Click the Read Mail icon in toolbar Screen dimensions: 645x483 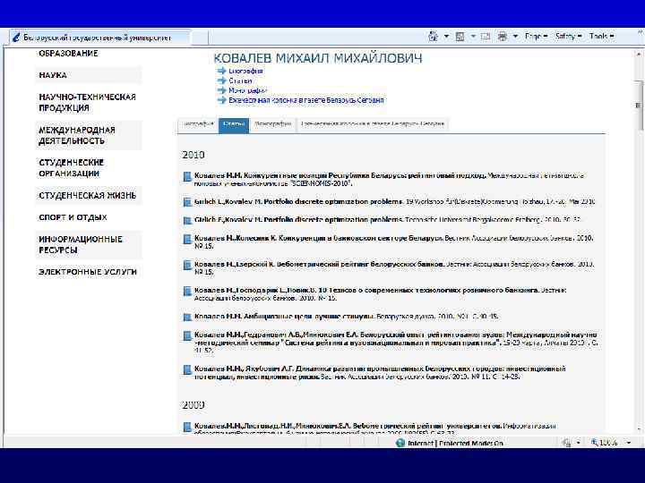pyautogui.click(x=486, y=37)
